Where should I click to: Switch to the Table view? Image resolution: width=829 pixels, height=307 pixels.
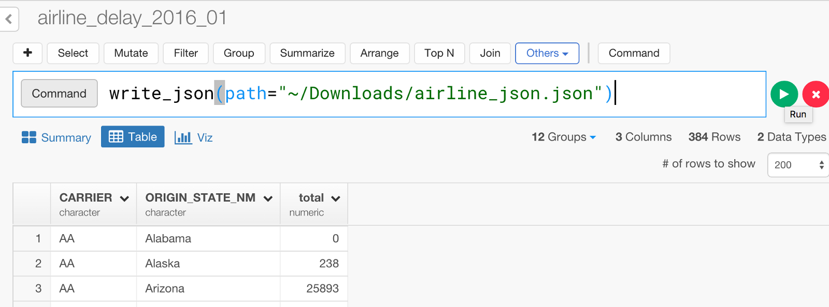[x=133, y=136]
